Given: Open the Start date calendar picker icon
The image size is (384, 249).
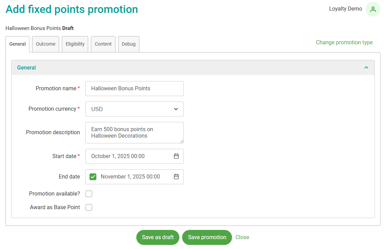Looking at the screenshot, I should (x=176, y=156).
